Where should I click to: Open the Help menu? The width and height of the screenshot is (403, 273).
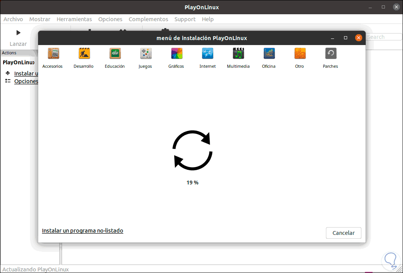coord(208,19)
